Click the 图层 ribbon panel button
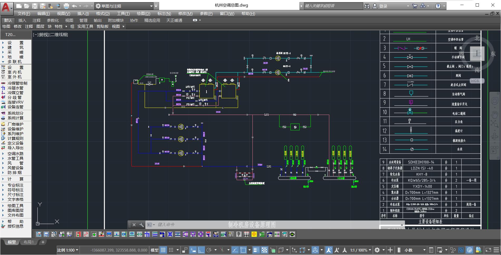Image resolution: width=501 pixels, height=255 pixels. (40, 26)
